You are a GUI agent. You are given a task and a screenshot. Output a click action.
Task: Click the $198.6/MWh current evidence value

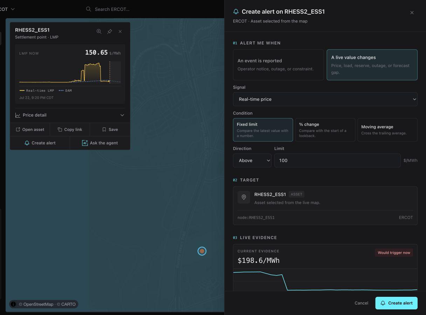coord(259,260)
